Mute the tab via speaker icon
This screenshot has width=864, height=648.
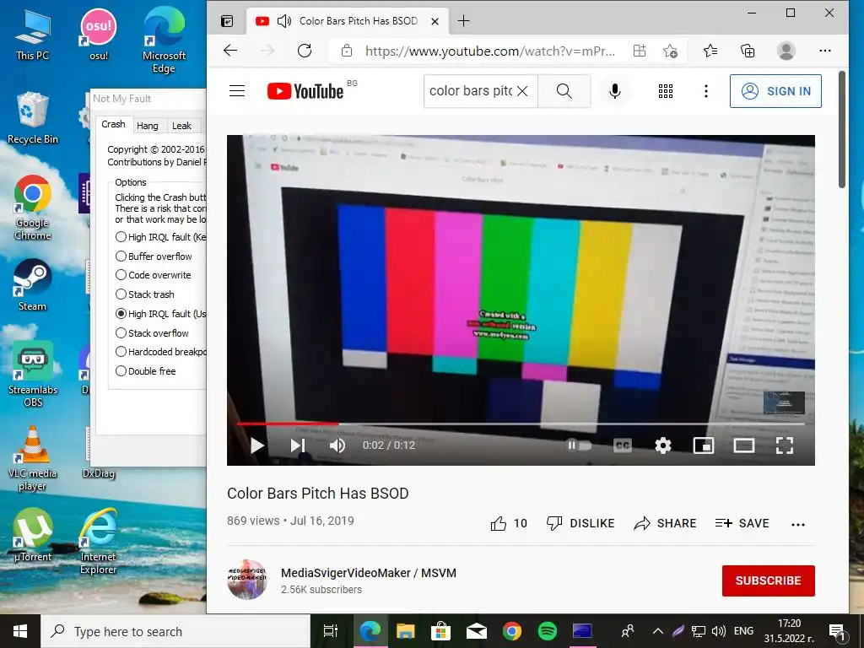(283, 21)
